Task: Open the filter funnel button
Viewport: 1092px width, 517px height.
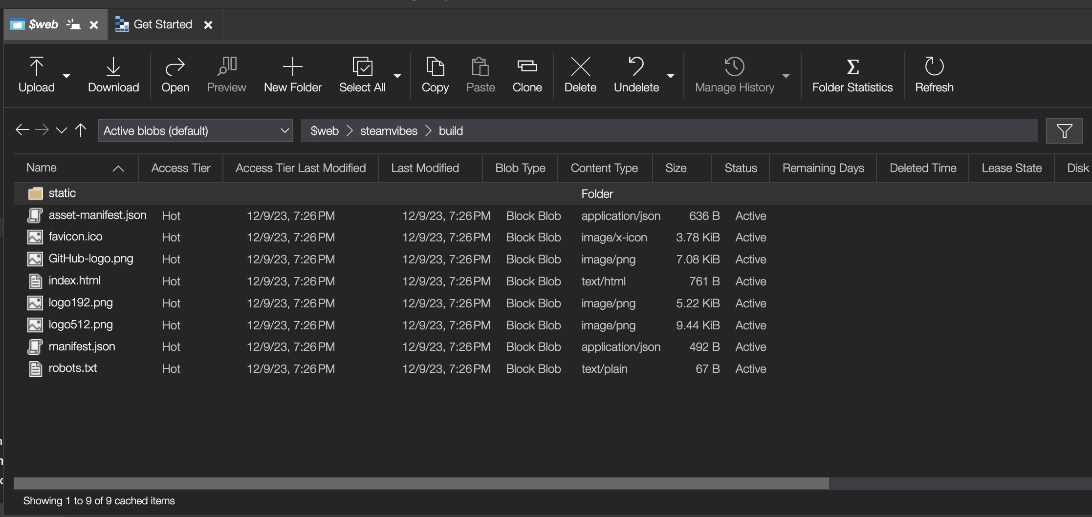Action: coord(1064,131)
